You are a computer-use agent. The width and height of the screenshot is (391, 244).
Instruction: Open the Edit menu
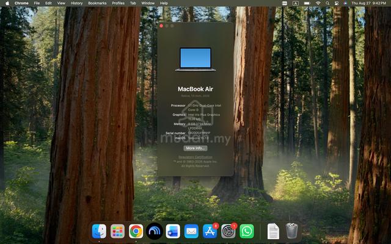48,3
